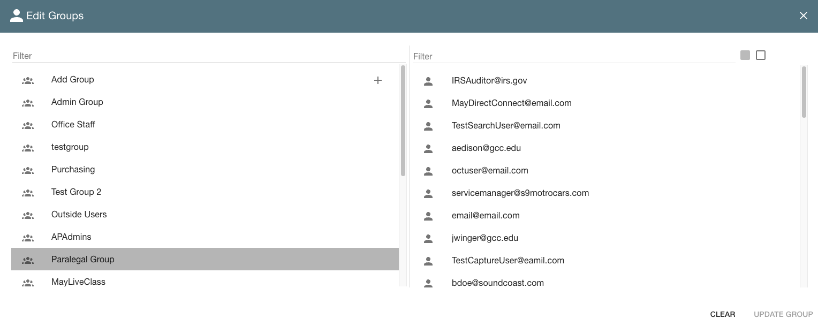818x326 pixels.
Task: Pick servicemanager@s9motrocars.com from the user list
Action: pyautogui.click(x=520, y=193)
